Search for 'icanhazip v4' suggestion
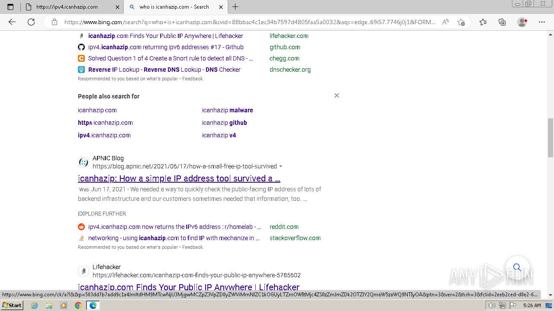 [219, 135]
